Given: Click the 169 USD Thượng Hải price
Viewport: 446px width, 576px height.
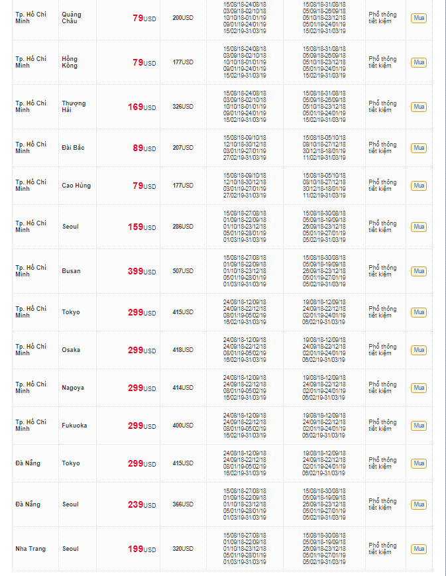Looking at the screenshot, I should pos(142,107).
